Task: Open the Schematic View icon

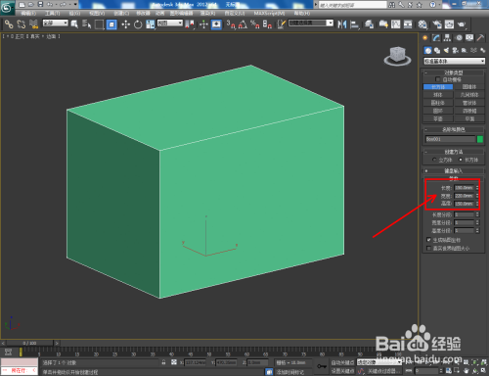Action: click(x=408, y=24)
